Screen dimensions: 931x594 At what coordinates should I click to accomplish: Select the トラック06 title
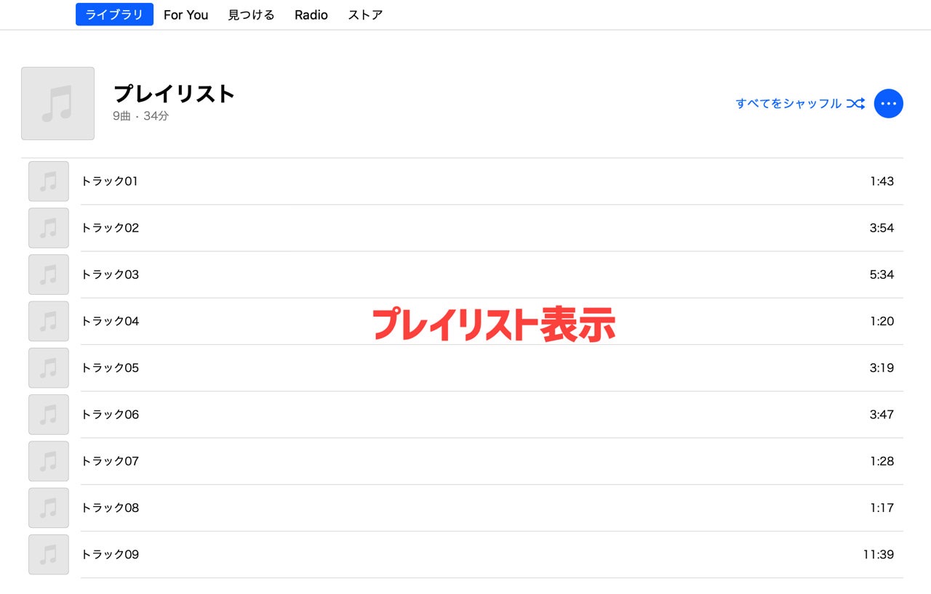[110, 415]
